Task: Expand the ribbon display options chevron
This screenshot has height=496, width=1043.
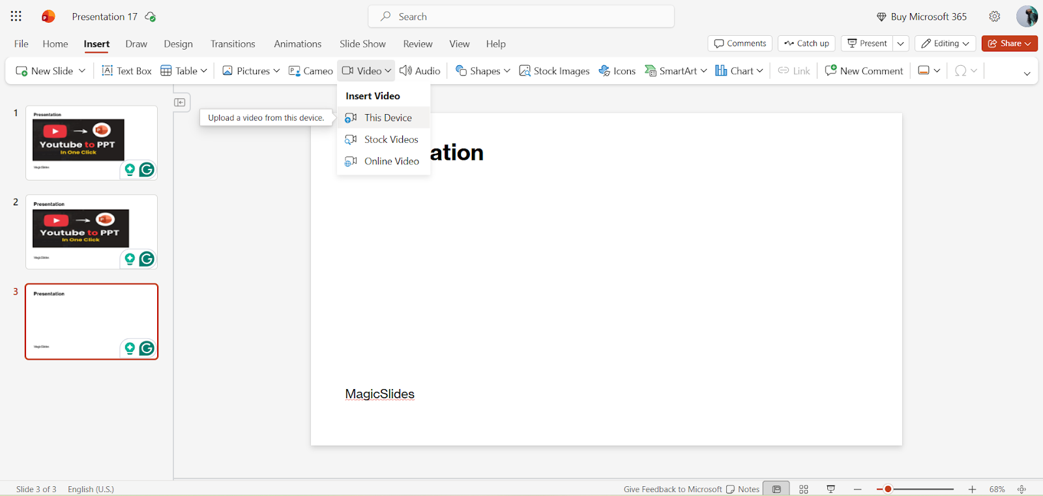Action: click(1027, 74)
